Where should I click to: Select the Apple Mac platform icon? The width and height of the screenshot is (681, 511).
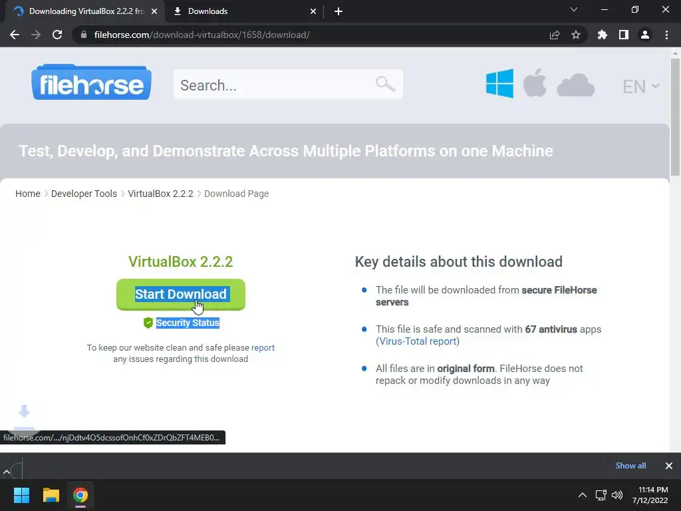[535, 83]
